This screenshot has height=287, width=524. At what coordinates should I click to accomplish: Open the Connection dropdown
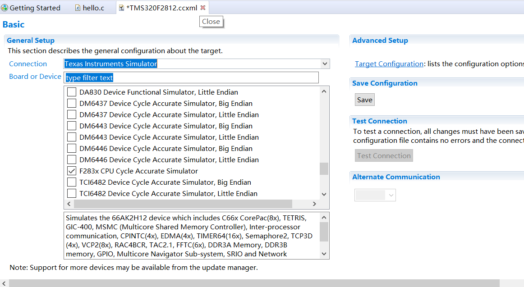[x=325, y=64]
